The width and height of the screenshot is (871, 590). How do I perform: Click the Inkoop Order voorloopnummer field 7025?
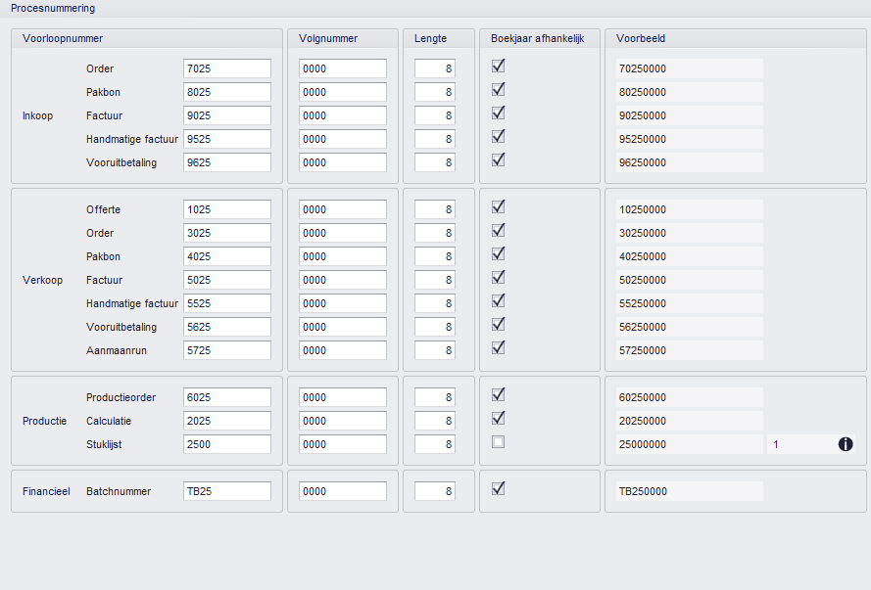(227, 68)
